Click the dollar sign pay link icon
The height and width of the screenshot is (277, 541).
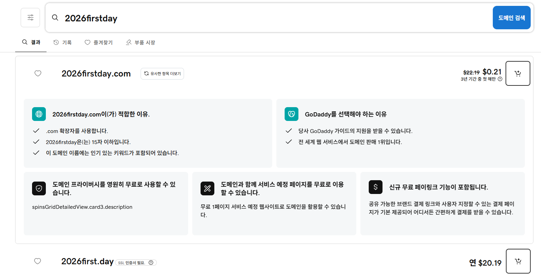pyautogui.click(x=376, y=187)
